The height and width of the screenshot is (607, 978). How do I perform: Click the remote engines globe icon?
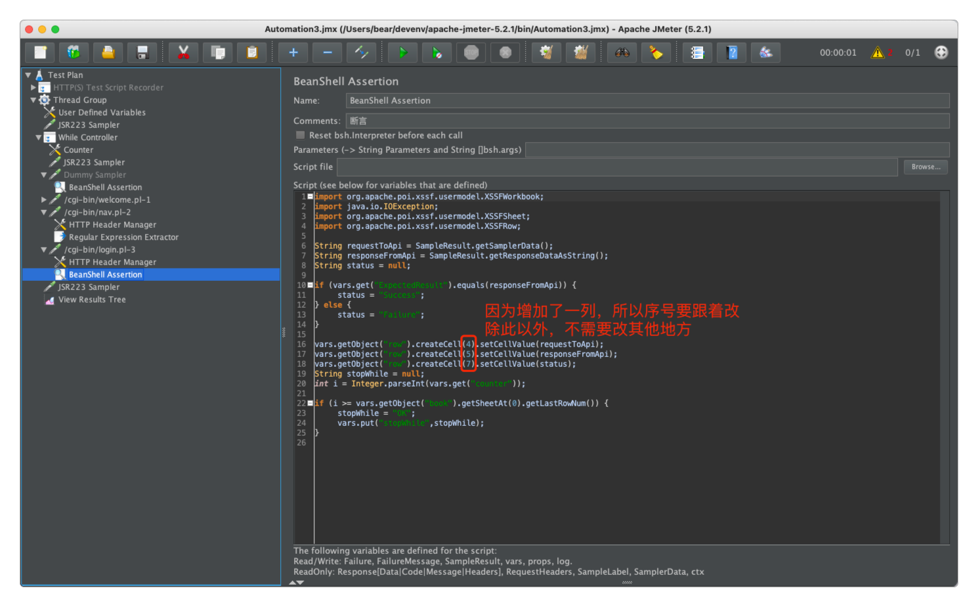[941, 52]
